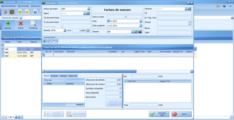Click the handshake icon in main toolbar
Screen dimensions: 234x120
pyautogui.click(x=5, y=12)
